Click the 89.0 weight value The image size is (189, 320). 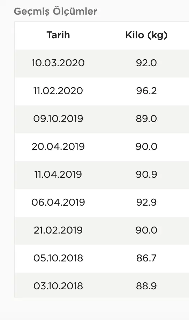146,119
